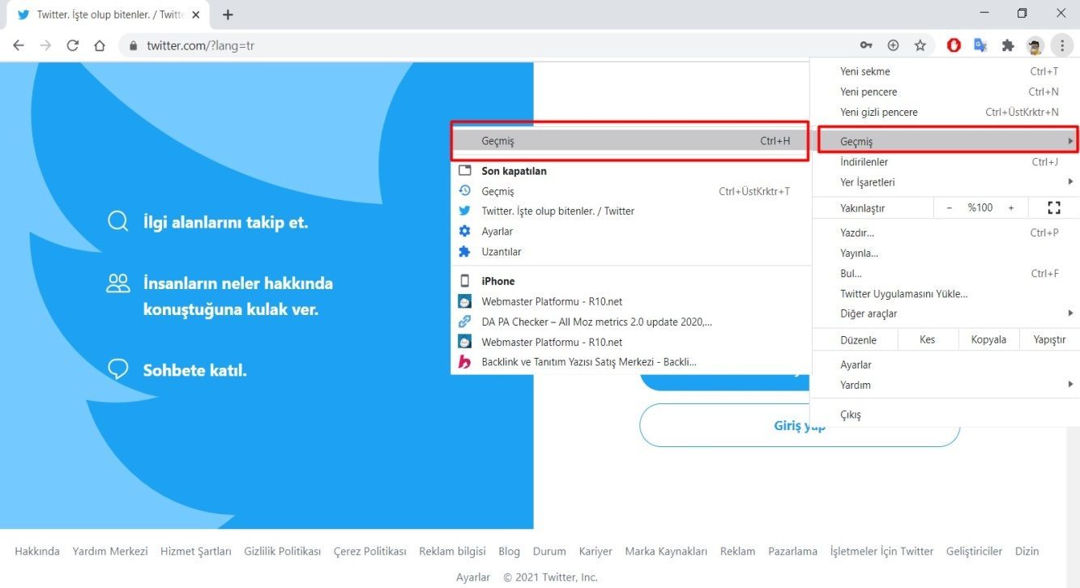This screenshot has height=588, width=1080.
Task: Select the Twitter browser tab
Action: click(x=108, y=15)
